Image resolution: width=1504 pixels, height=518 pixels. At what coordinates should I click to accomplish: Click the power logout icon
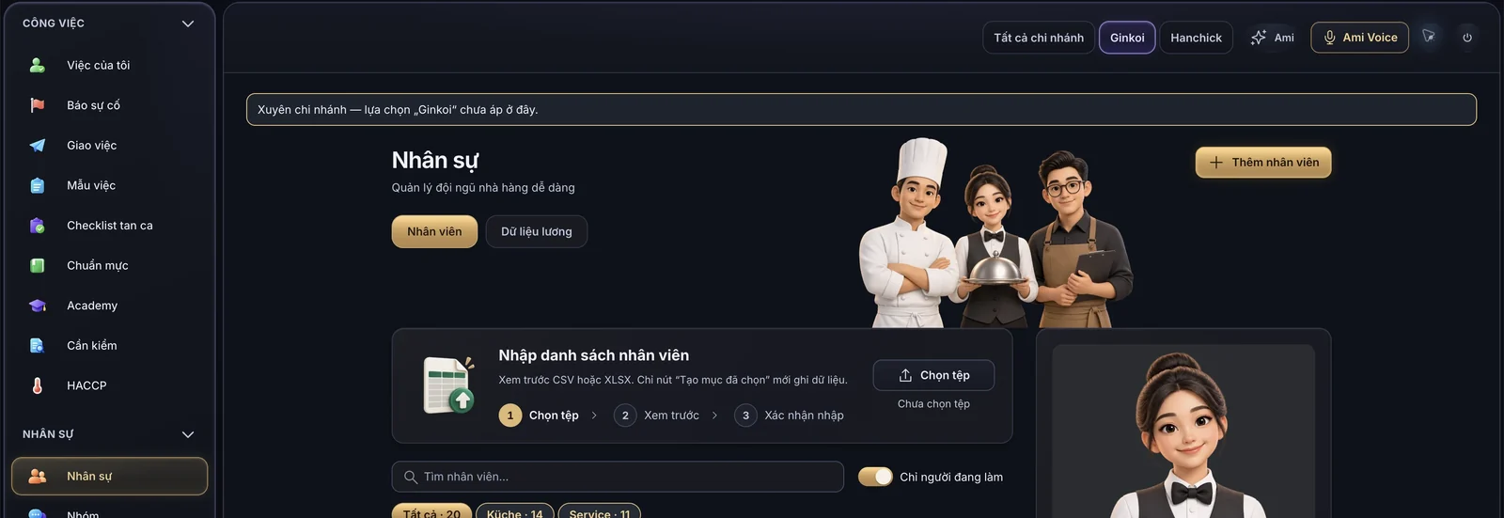point(1467,38)
